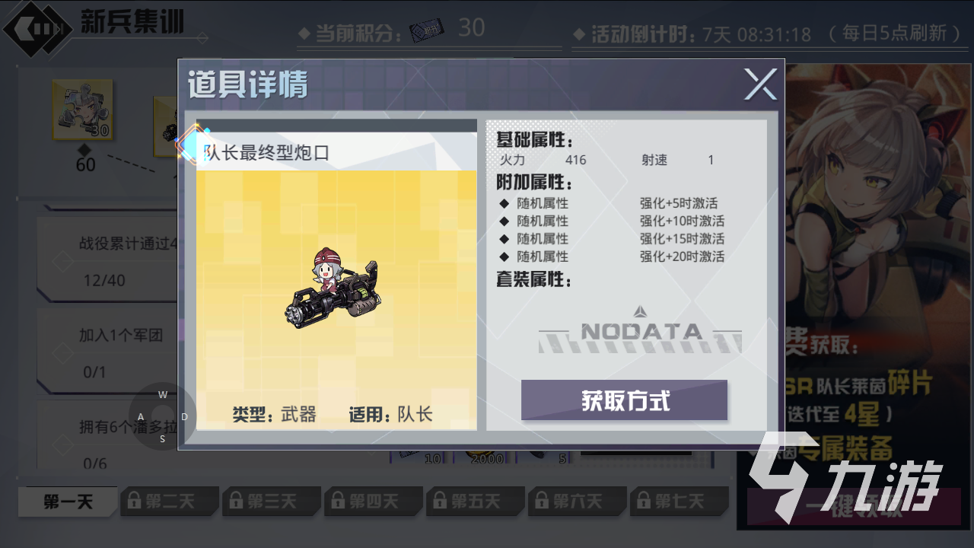
Task: Select the locked 第四天 tab
Action: click(374, 502)
